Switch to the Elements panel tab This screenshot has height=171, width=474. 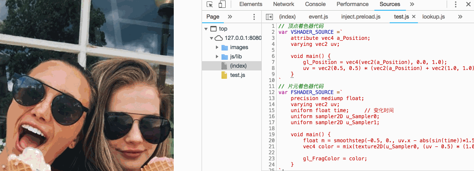251,4
